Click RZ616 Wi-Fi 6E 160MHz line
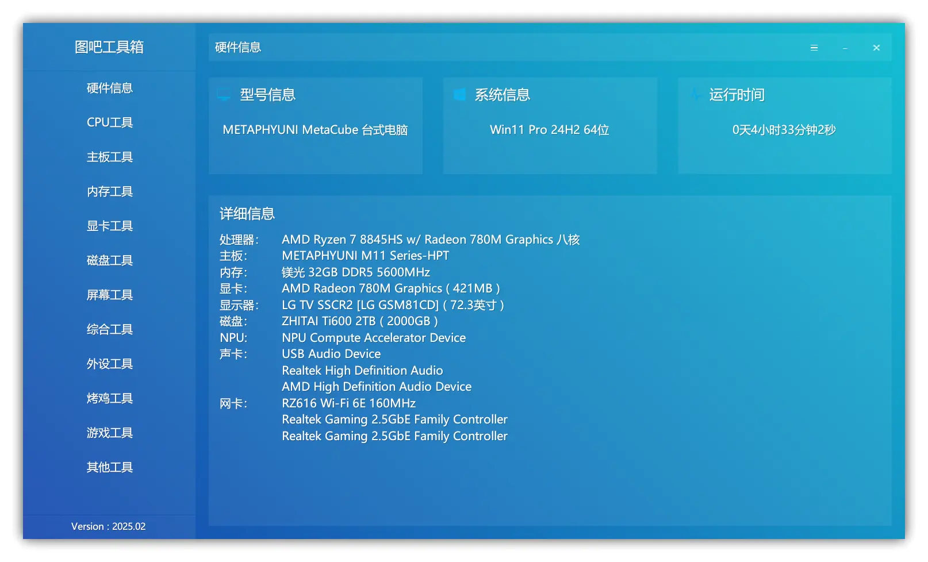 click(349, 403)
